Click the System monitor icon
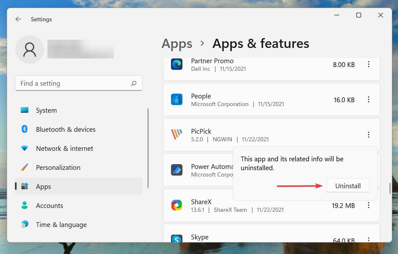The height and width of the screenshot is (254, 398). (25, 110)
